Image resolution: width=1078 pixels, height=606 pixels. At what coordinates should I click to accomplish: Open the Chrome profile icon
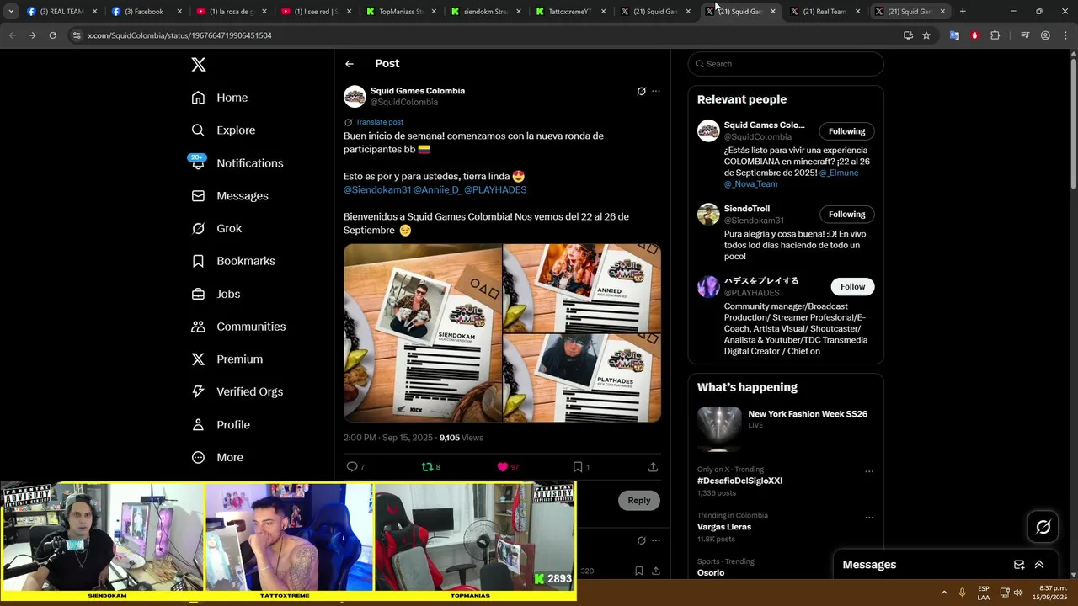point(1045,35)
